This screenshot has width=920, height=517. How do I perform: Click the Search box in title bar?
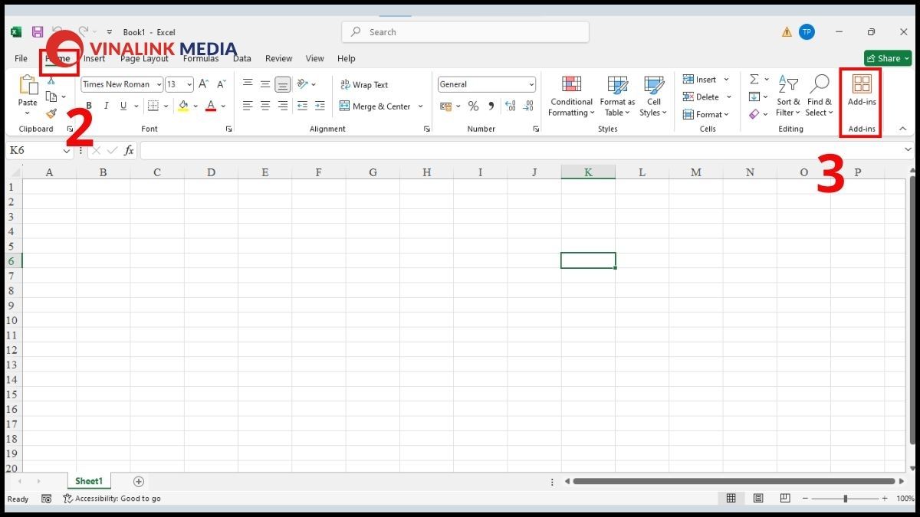click(x=465, y=32)
